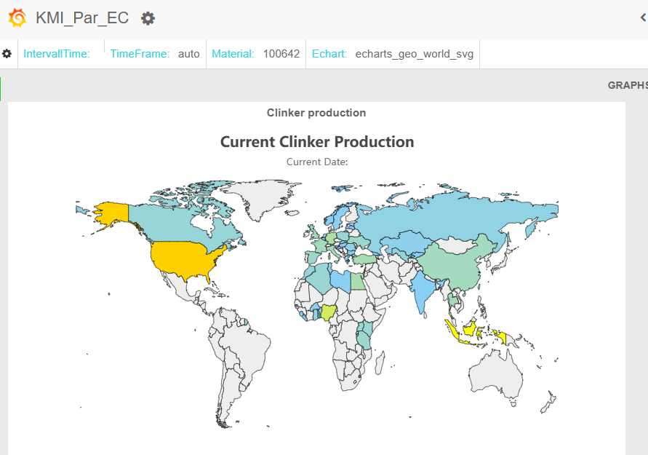Select yellow Alaska on the map

coord(109,214)
